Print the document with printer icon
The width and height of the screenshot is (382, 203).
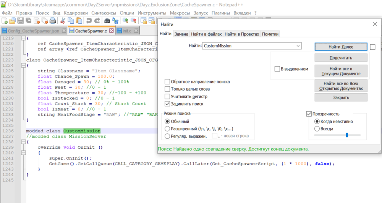(53, 21)
